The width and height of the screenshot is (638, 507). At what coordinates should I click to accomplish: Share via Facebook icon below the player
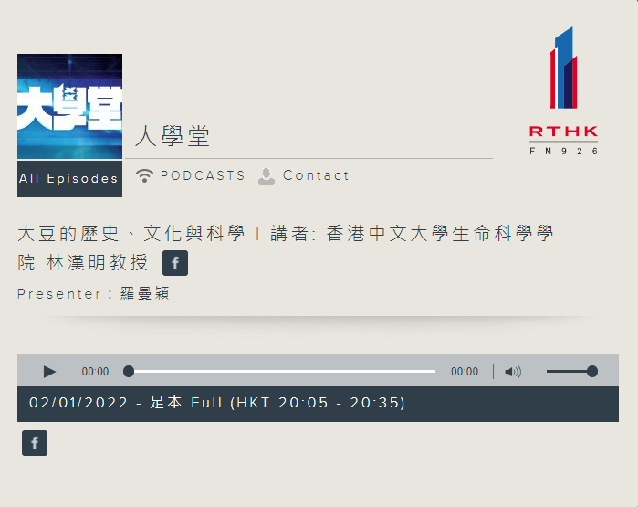[35, 444]
